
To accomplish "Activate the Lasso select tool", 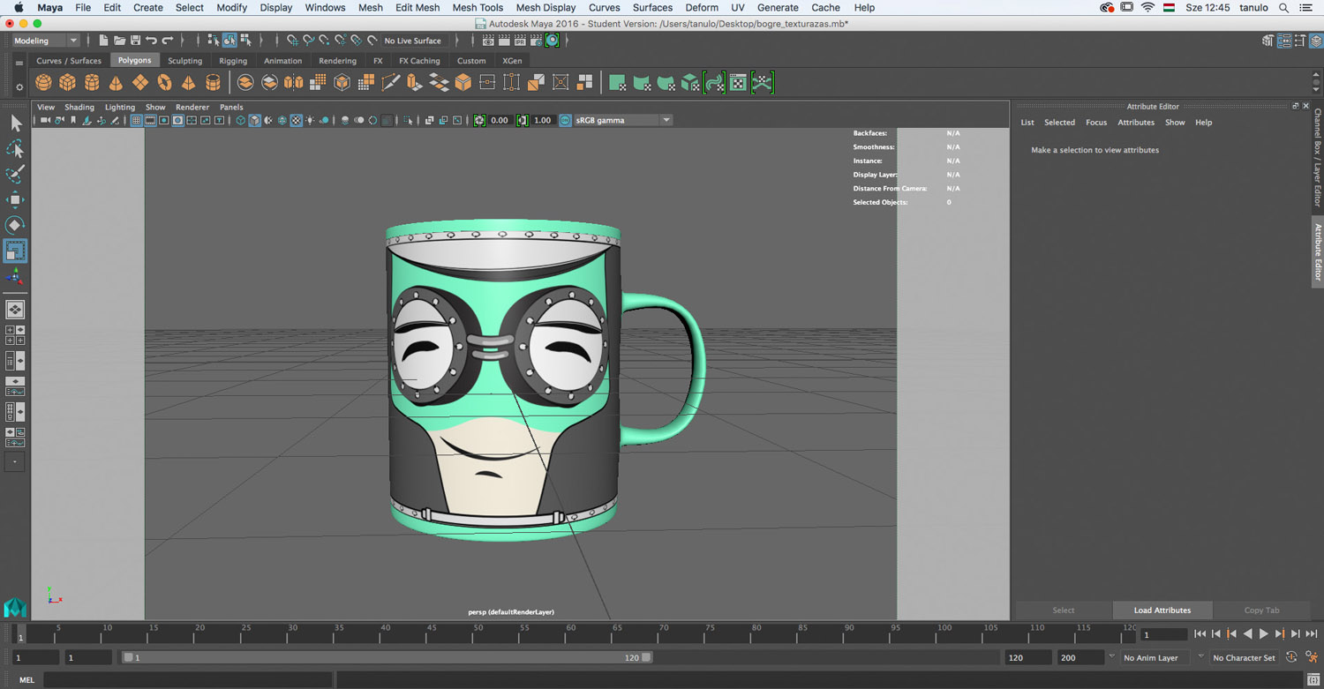I will click(15, 149).
